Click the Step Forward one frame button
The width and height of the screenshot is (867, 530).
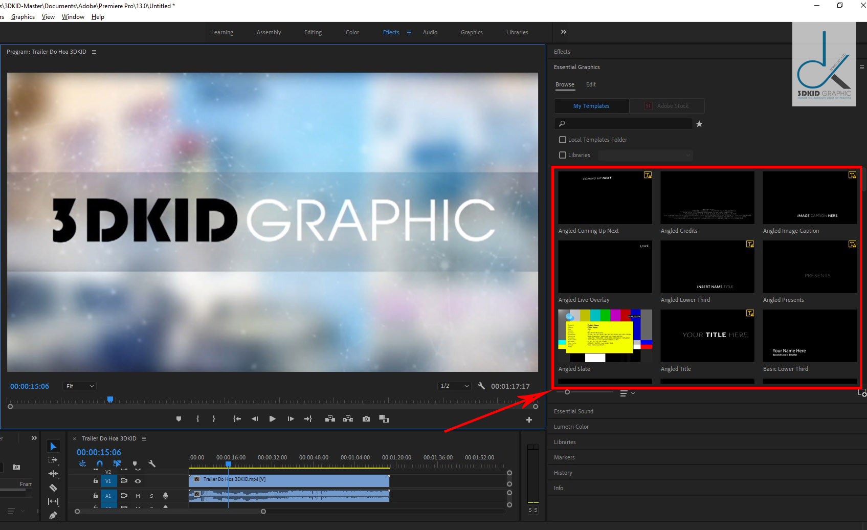click(x=291, y=419)
